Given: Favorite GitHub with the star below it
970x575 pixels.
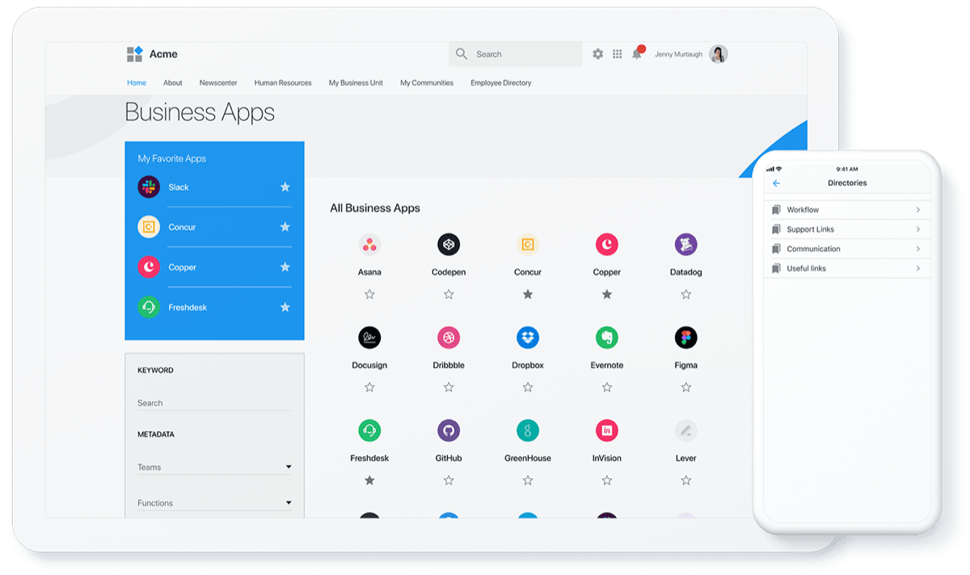Looking at the screenshot, I should pyautogui.click(x=449, y=481).
